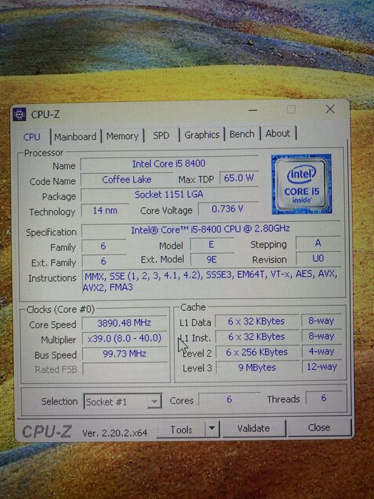This screenshot has width=374, height=499.
Task: Switch to the Graphics tab
Action: (202, 135)
